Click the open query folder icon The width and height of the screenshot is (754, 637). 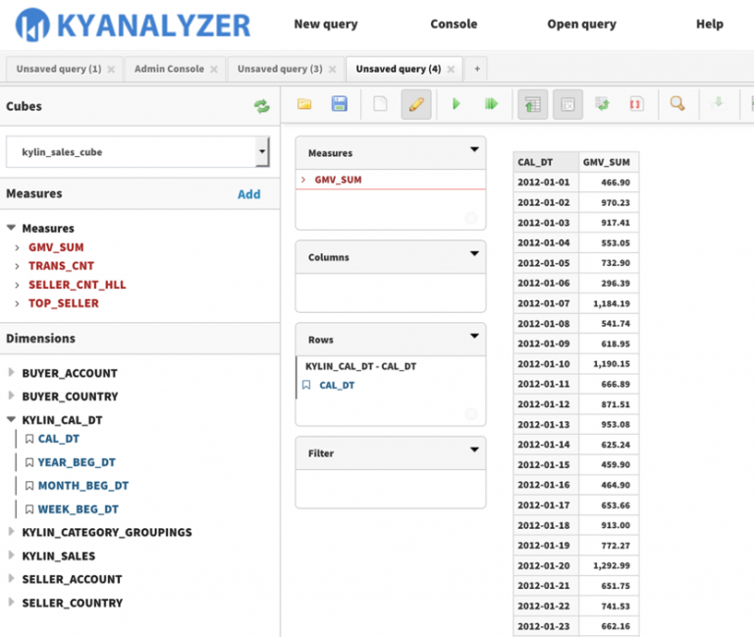(304, 104)
